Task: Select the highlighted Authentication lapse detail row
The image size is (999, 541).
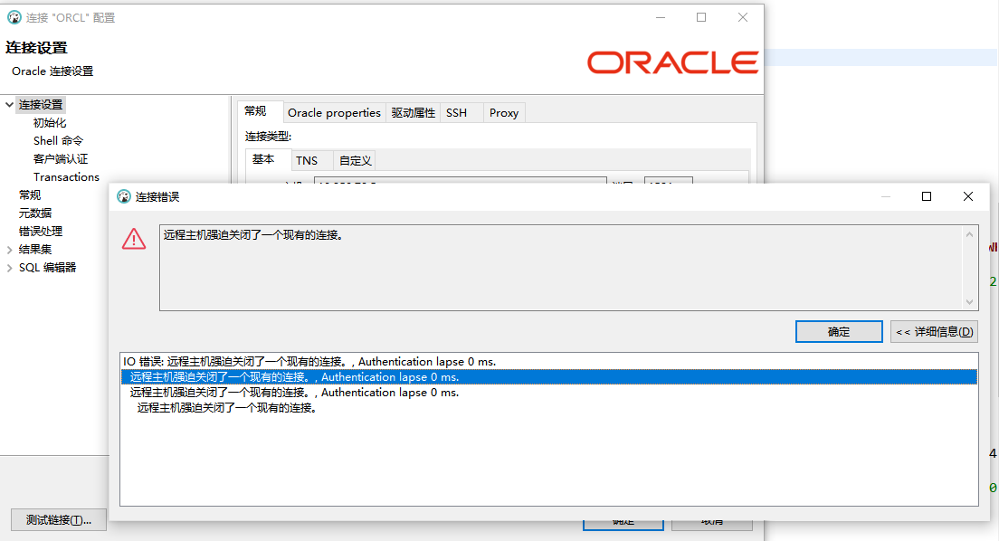Action: click(x=549, y=376)
